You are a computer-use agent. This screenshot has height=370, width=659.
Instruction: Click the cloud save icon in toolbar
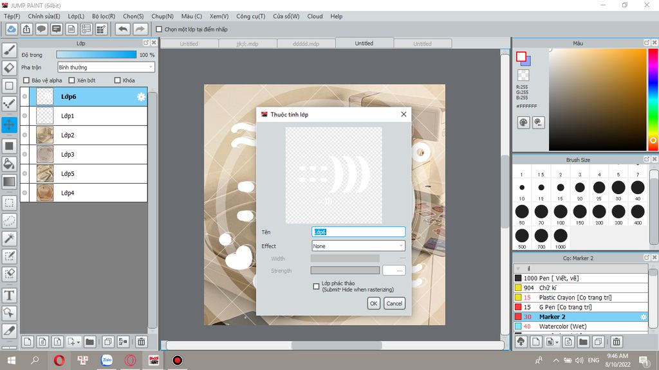pyautogui.click(x=12, y=29)
